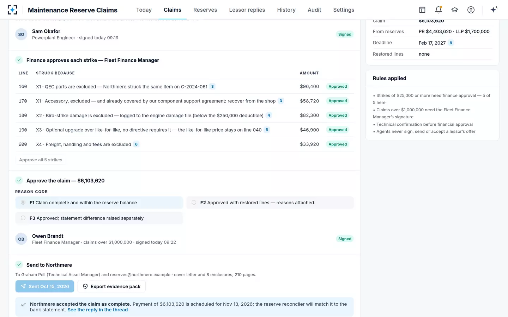The height and width of the screenshot is (317, 508).
Task: Click the $96,400 amount
Action: click(x=309, y=86)
